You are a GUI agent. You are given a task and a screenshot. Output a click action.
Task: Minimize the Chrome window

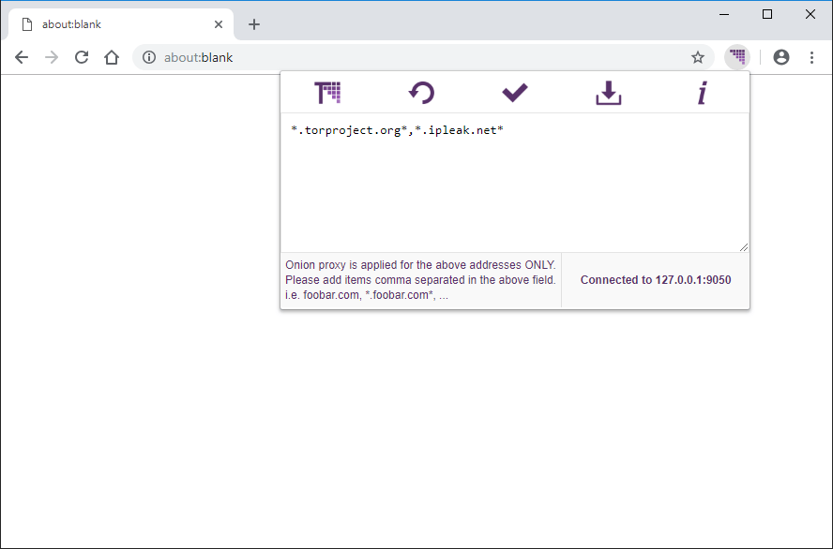(x=724, y=14)
